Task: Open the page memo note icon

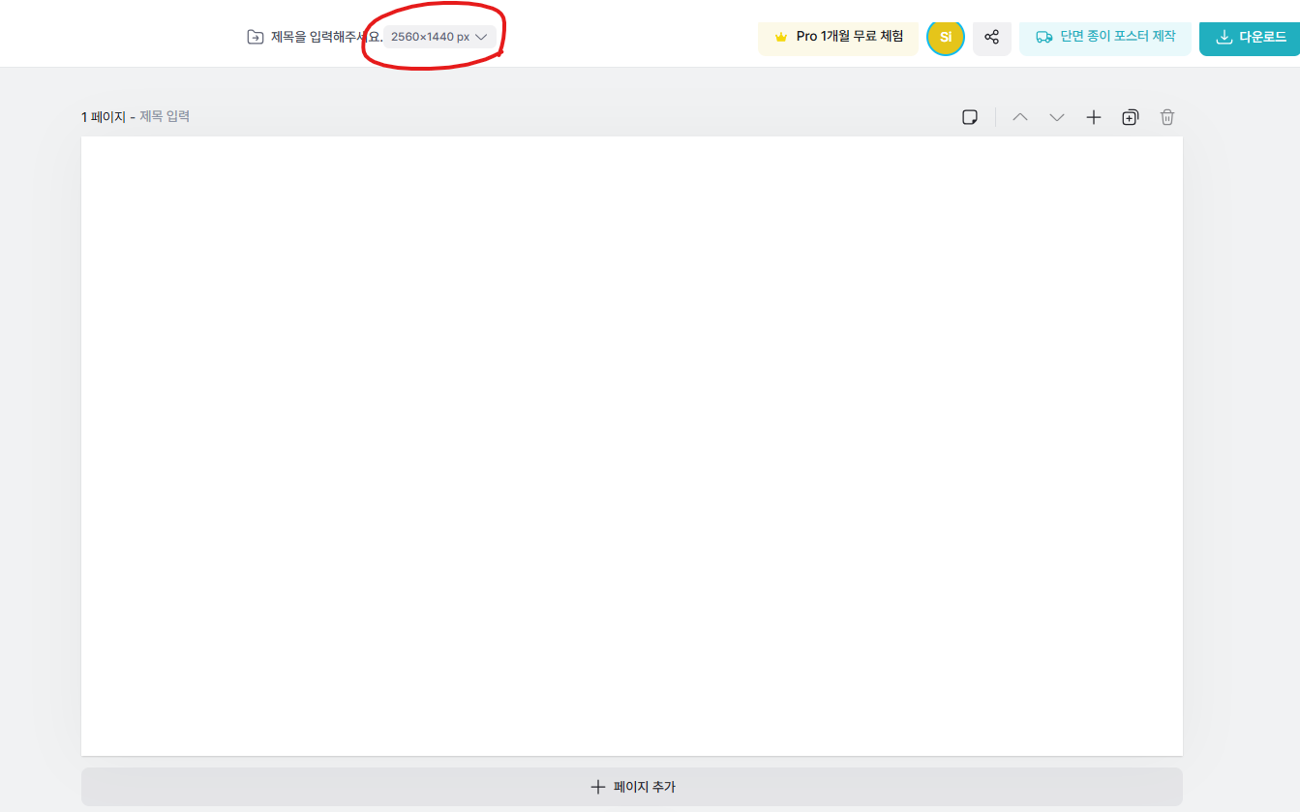Action: pyautogui.click(x=969, y=117)
